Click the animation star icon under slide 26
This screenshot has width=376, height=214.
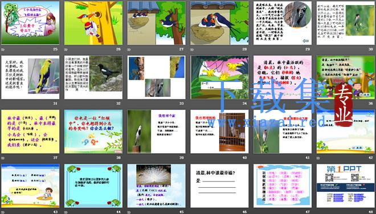(66, 50)
